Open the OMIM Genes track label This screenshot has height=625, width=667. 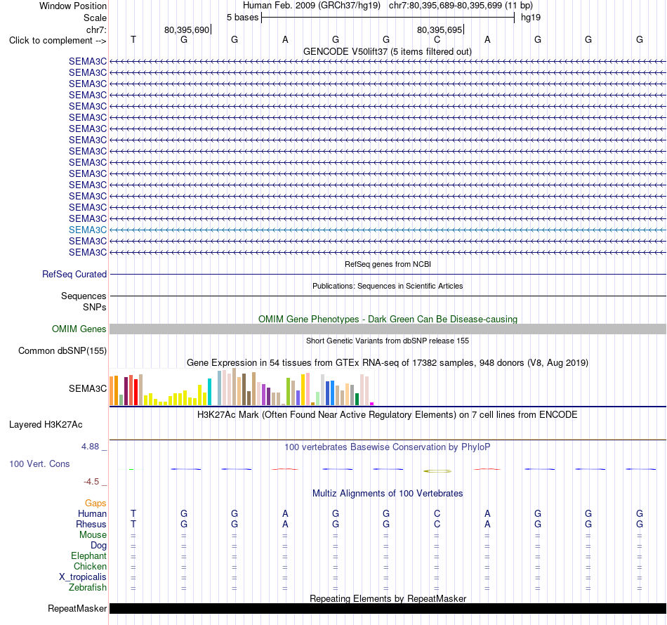[x=79, y=329]
